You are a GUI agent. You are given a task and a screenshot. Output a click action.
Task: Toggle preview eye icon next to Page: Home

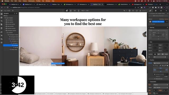(x=13, y=11)
